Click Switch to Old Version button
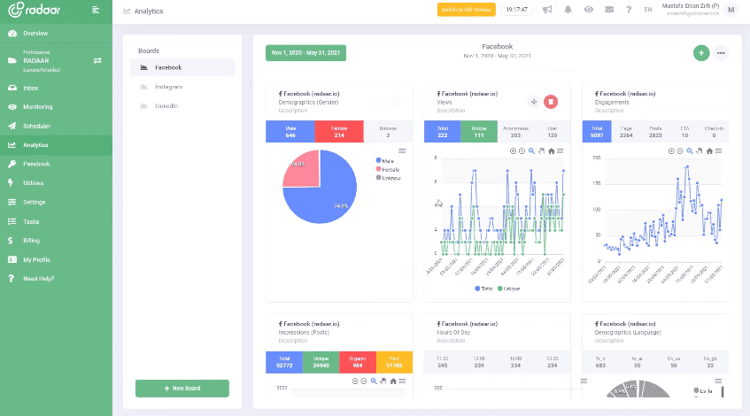Screen dimensions: 750x416 466,10
